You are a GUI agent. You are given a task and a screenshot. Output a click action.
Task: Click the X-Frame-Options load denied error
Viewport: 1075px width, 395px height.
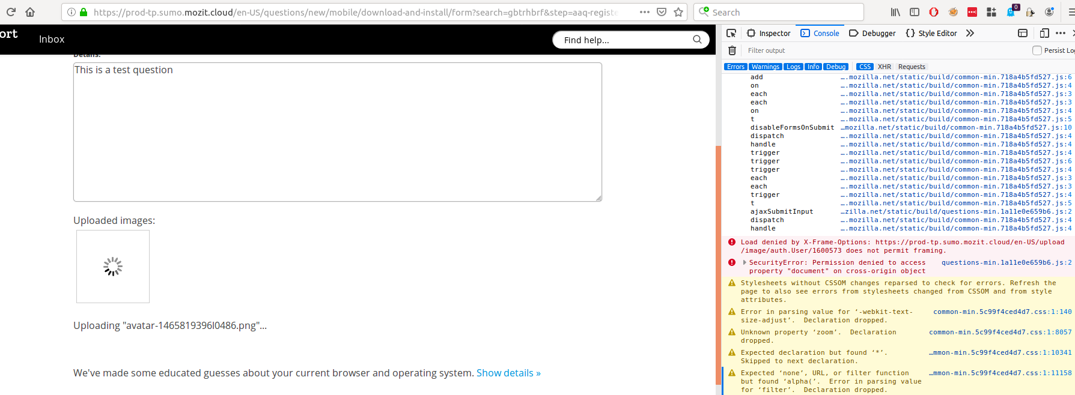coord(903,246)
